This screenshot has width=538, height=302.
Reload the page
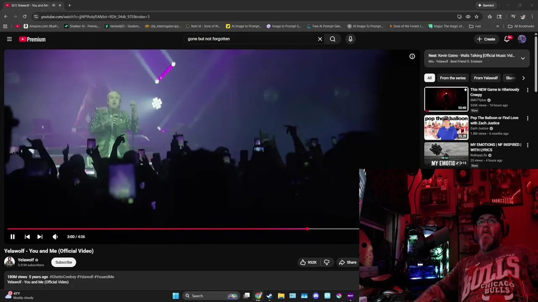25,16
